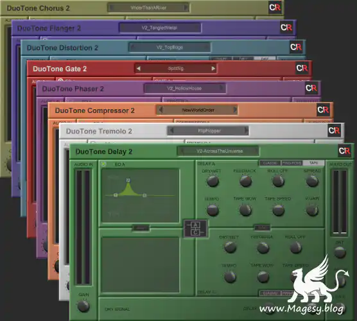This screenshot has width=357, height=321.
Task: Click Delay C TAPE WOW knob
Action: point(263,277)
